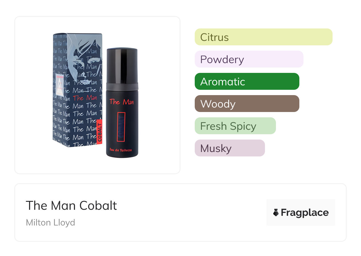Pick the Musky accord bar
The height and width of the screenshot is (256, 361).
click(229, 148)
